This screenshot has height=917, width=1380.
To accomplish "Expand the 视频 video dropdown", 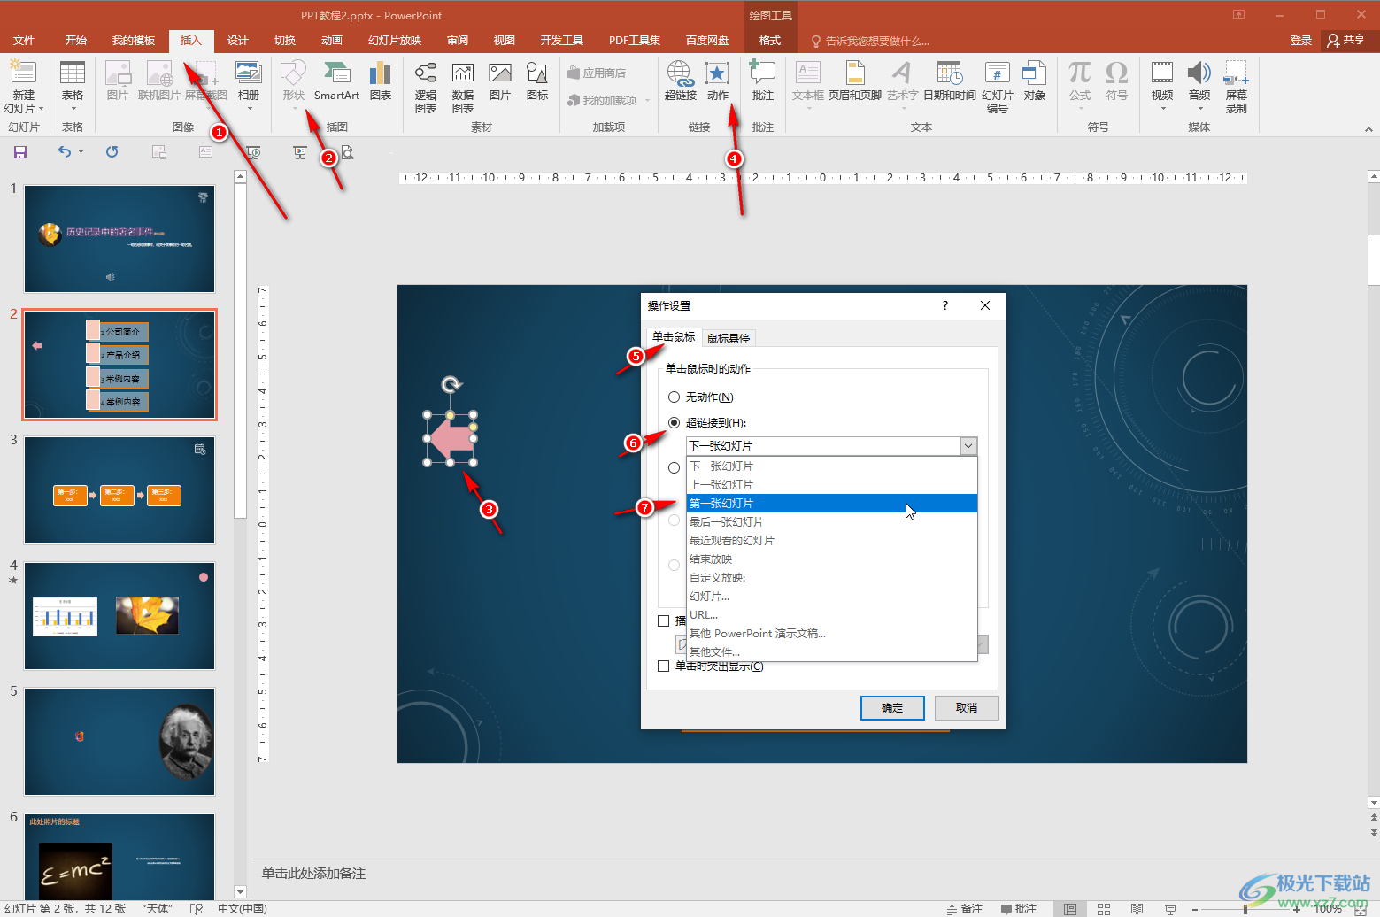I will pyautogui.click(x=1162, y=109).
